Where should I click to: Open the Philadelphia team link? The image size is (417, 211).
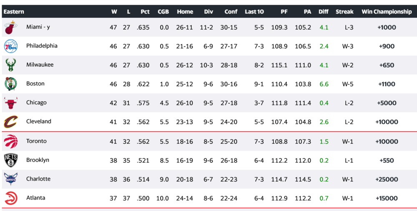click(42, 46)
